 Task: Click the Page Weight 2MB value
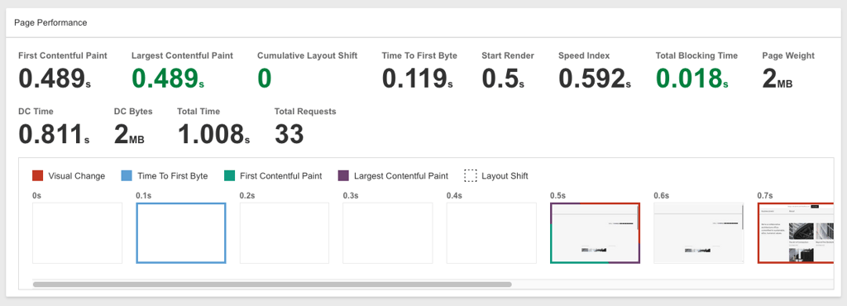[x=778, y=79]
